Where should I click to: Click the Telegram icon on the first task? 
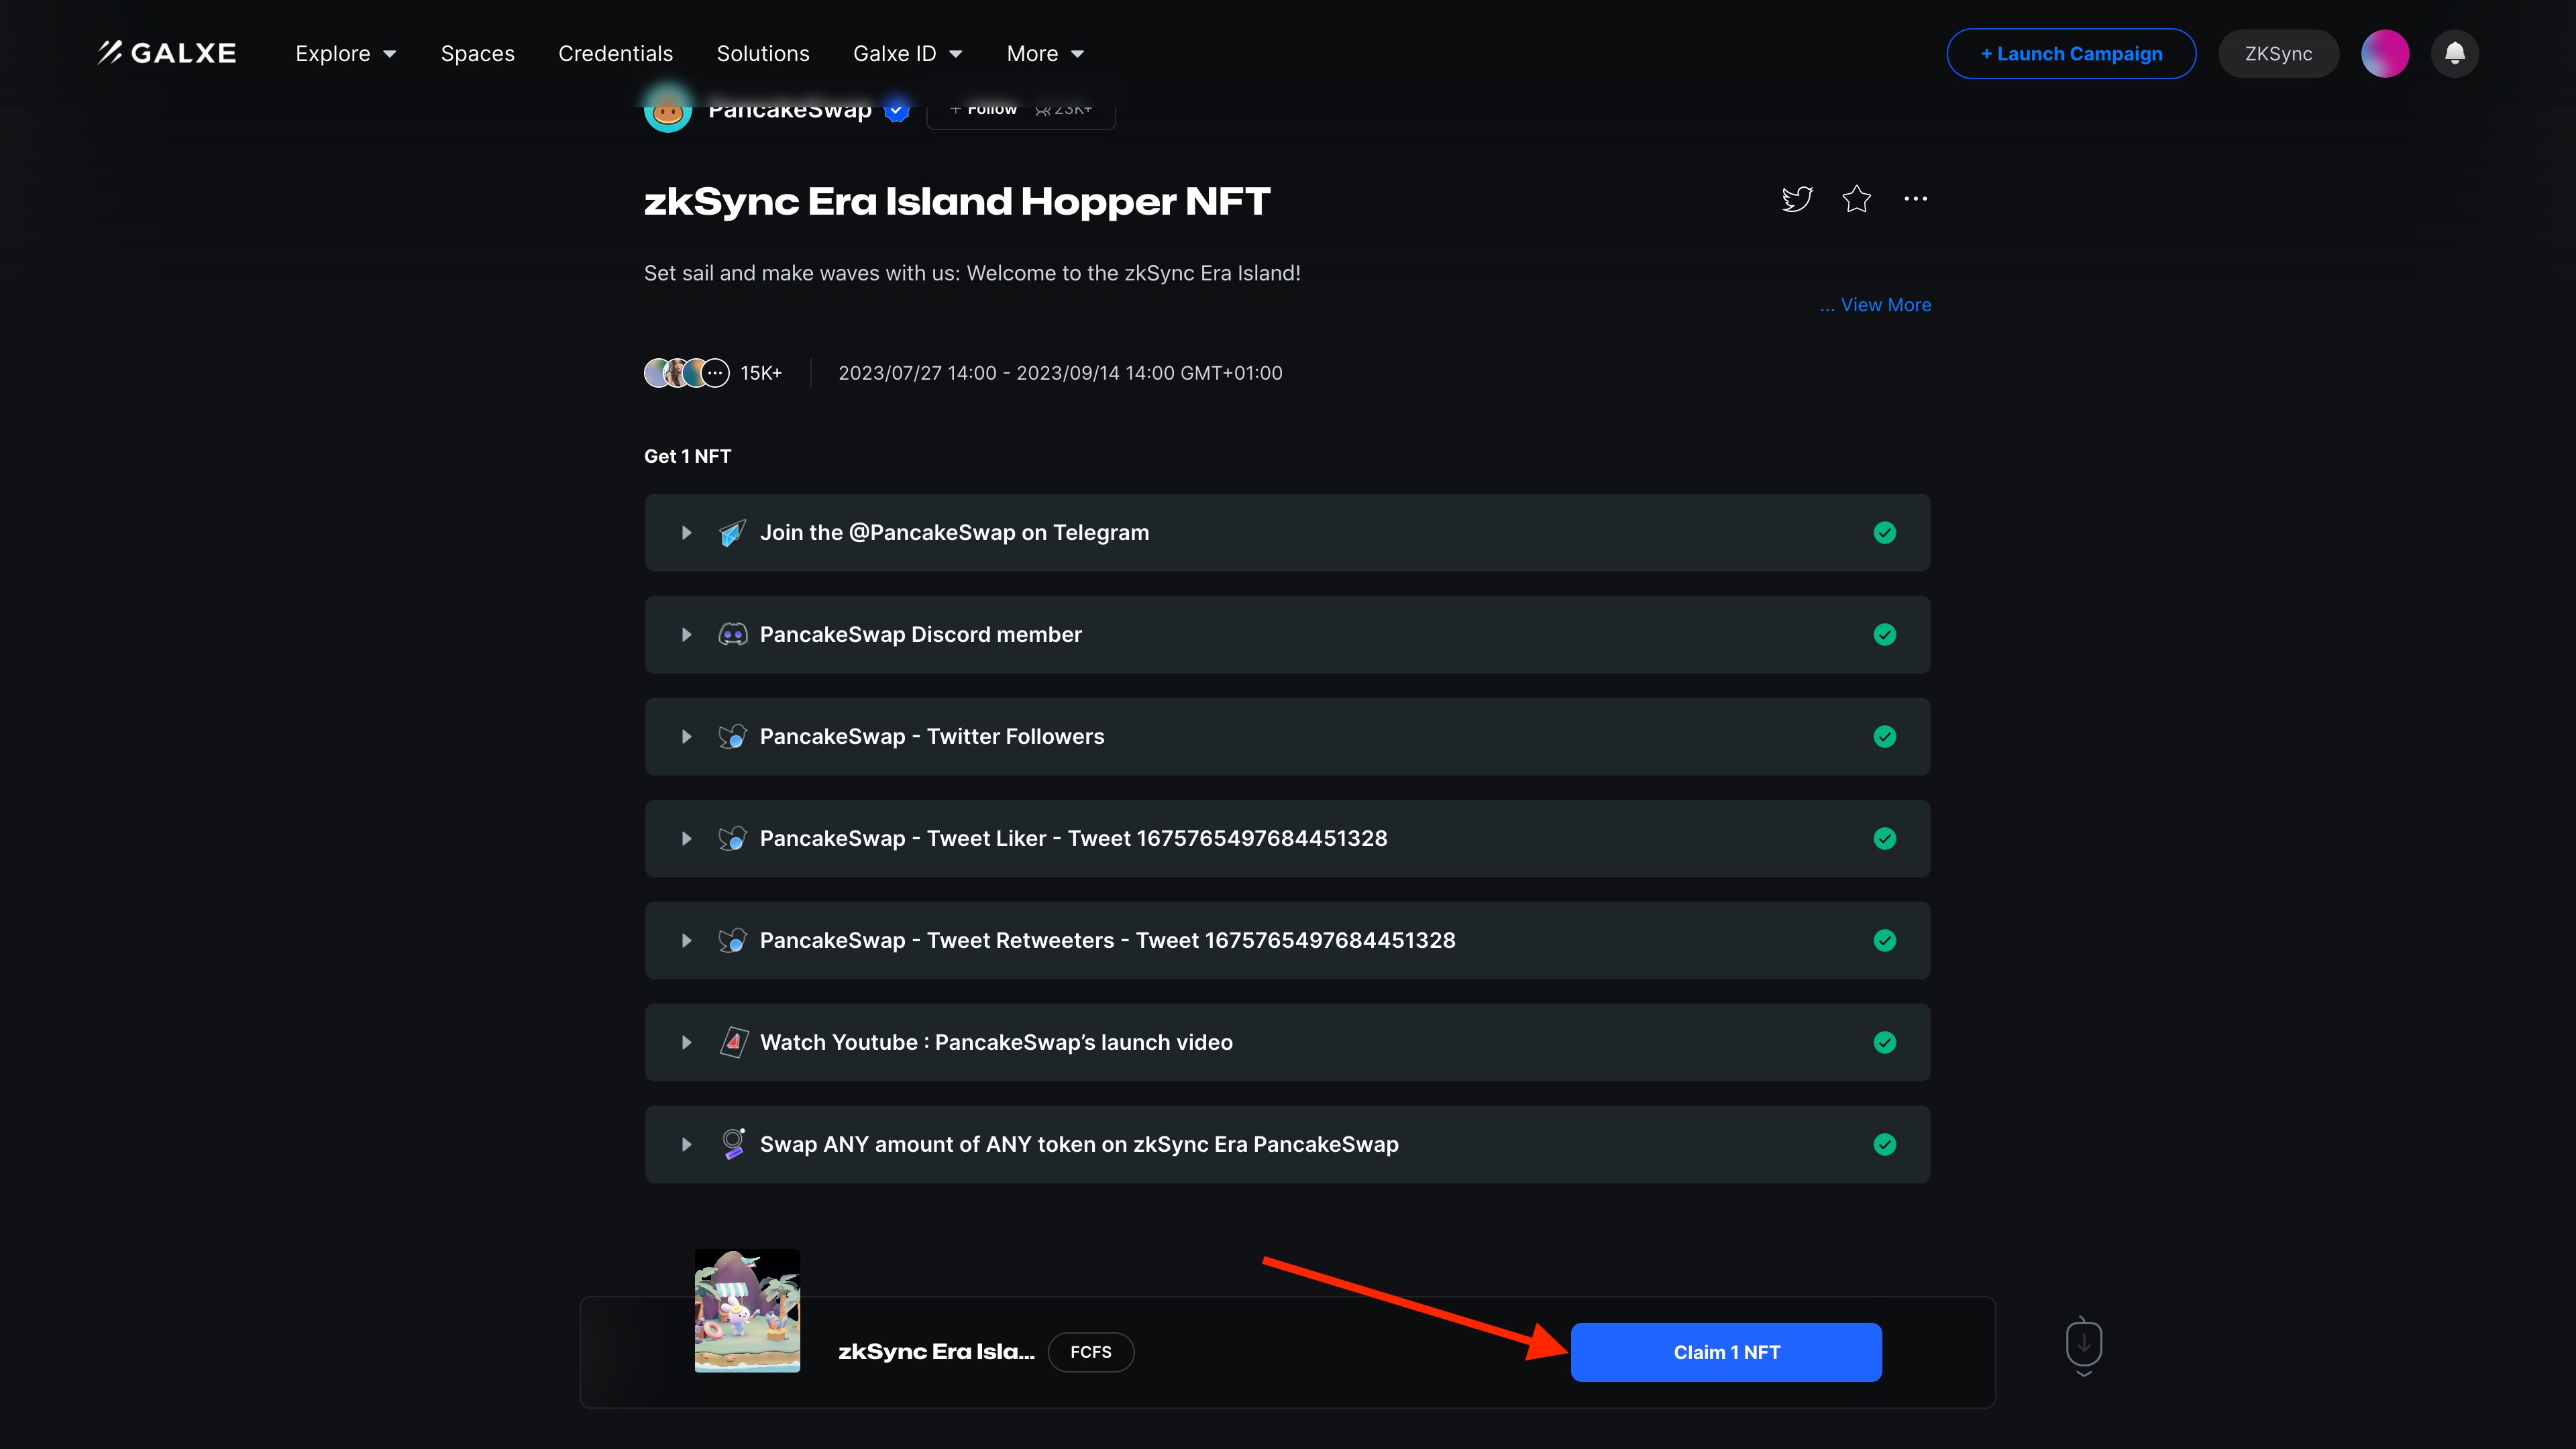coord(733,532)
